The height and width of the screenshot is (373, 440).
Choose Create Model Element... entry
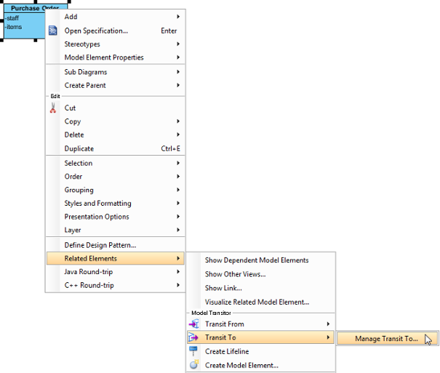[261, 365]
